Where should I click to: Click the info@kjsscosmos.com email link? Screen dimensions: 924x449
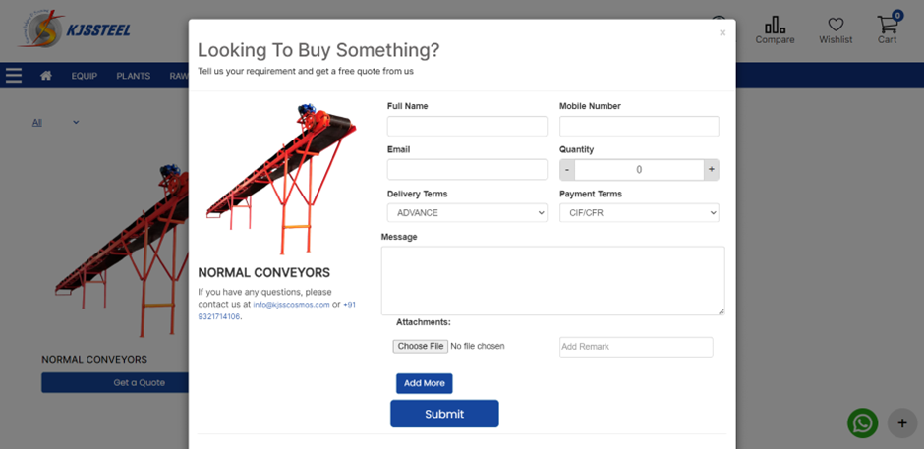291,305
